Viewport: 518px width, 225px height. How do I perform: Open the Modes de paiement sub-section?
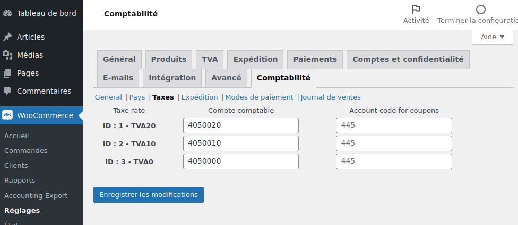tap(259, 97)
